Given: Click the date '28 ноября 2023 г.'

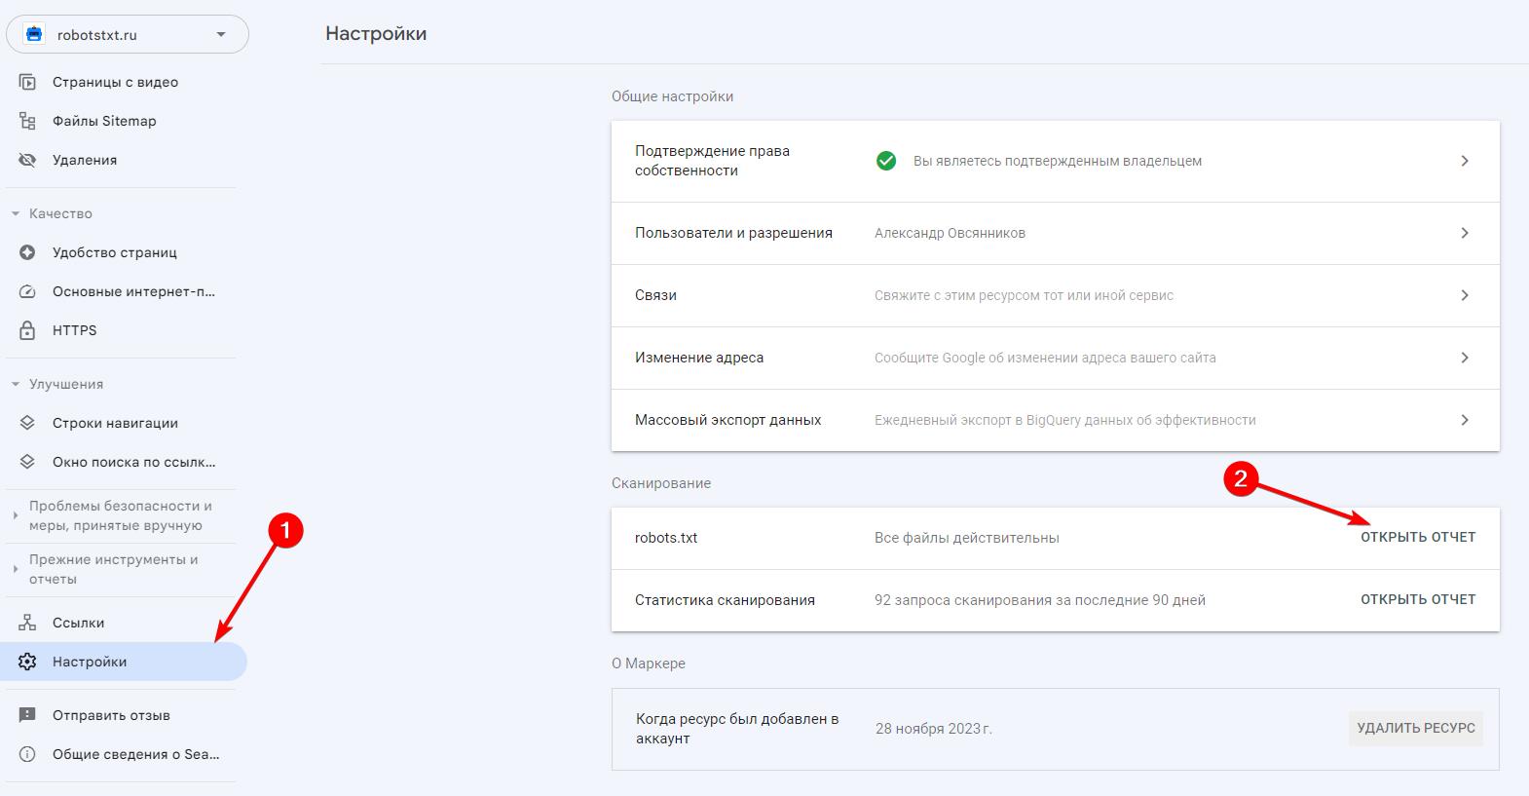Looking at the screenshot, I should point(934,729).
